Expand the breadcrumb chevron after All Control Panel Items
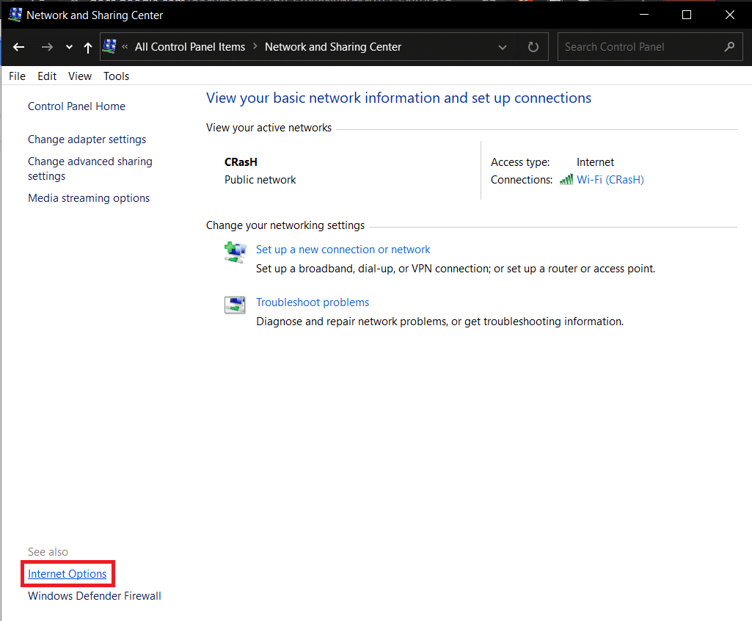 point(255,47)
